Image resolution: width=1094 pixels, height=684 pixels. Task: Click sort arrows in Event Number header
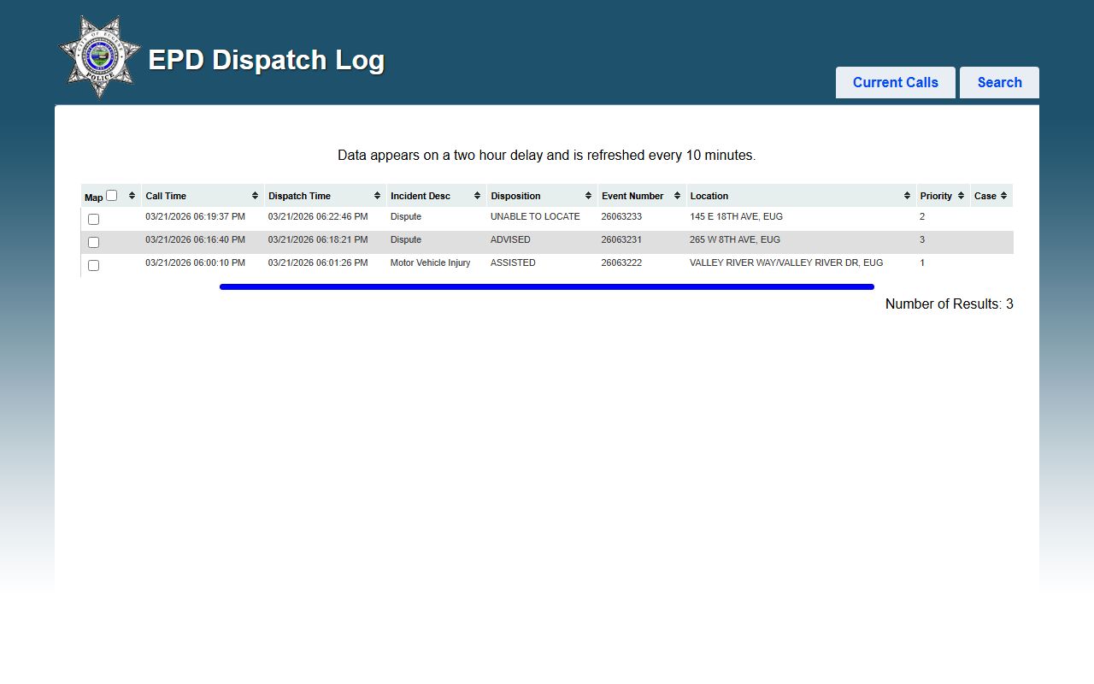click(677, 196)
